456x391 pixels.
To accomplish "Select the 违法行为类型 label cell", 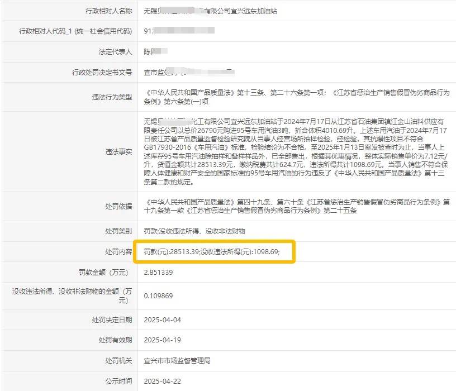I will (112, 97).
